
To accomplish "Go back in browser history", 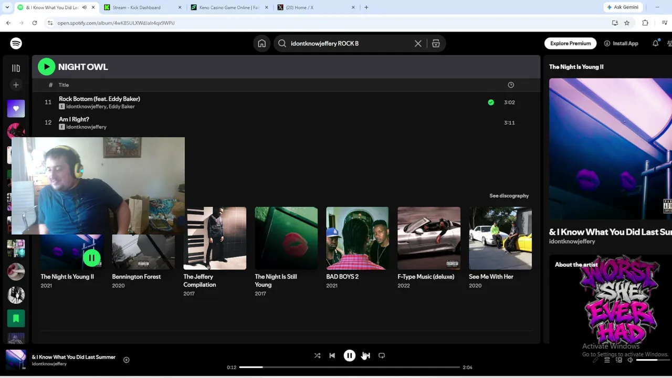I will pyautogui.click(x=8, y=23).
